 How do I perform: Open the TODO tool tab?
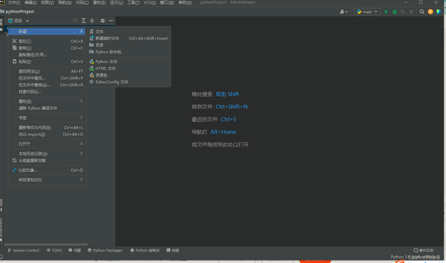click(x=54, y=250)
